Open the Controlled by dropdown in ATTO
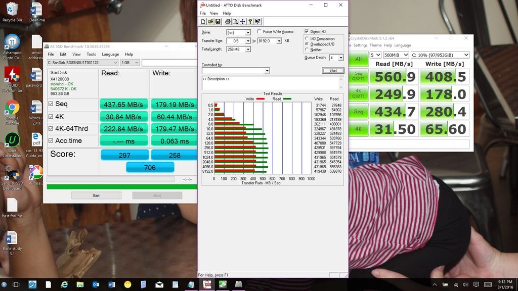The height and width of the screenshot is (291, 518). (267, 71)
